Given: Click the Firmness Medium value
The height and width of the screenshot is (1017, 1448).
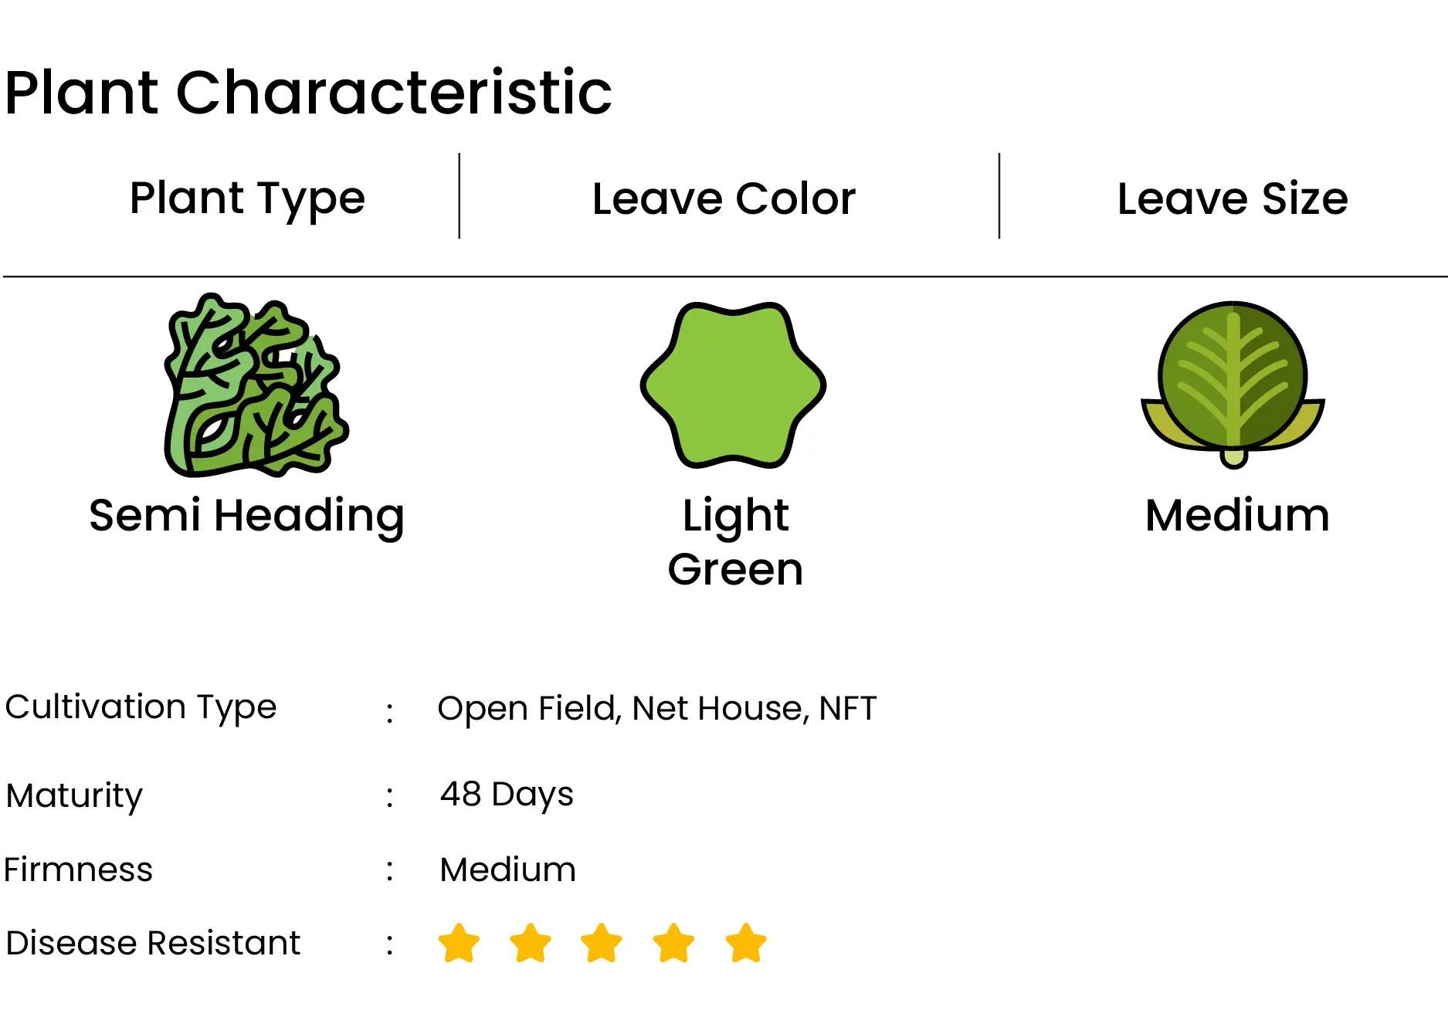Looking at the screenshot, I should [508, 870].
